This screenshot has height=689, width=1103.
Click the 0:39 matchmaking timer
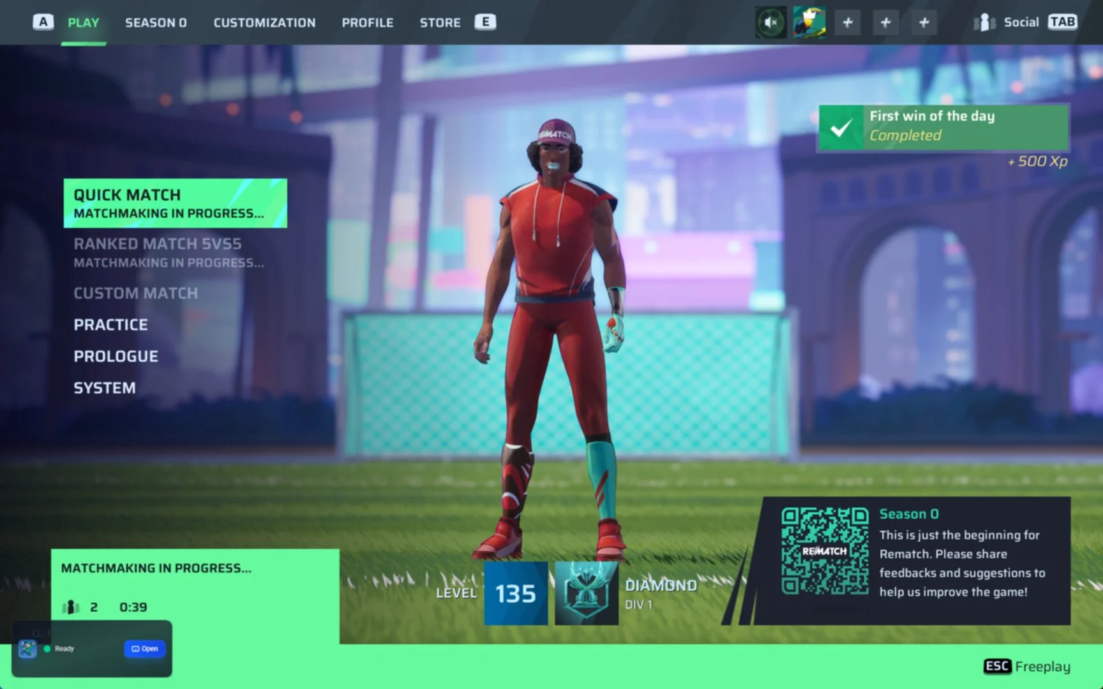pyautogui.click(x=133, y=607)
